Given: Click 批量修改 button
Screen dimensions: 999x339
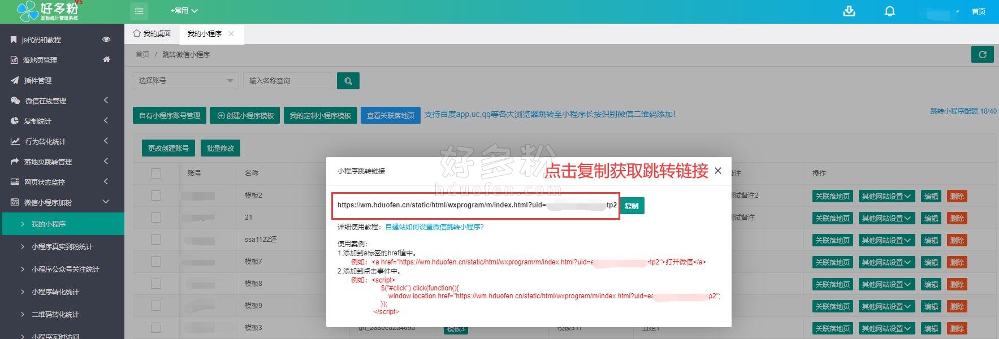Looking at the screenshot, I should [220, 148].
